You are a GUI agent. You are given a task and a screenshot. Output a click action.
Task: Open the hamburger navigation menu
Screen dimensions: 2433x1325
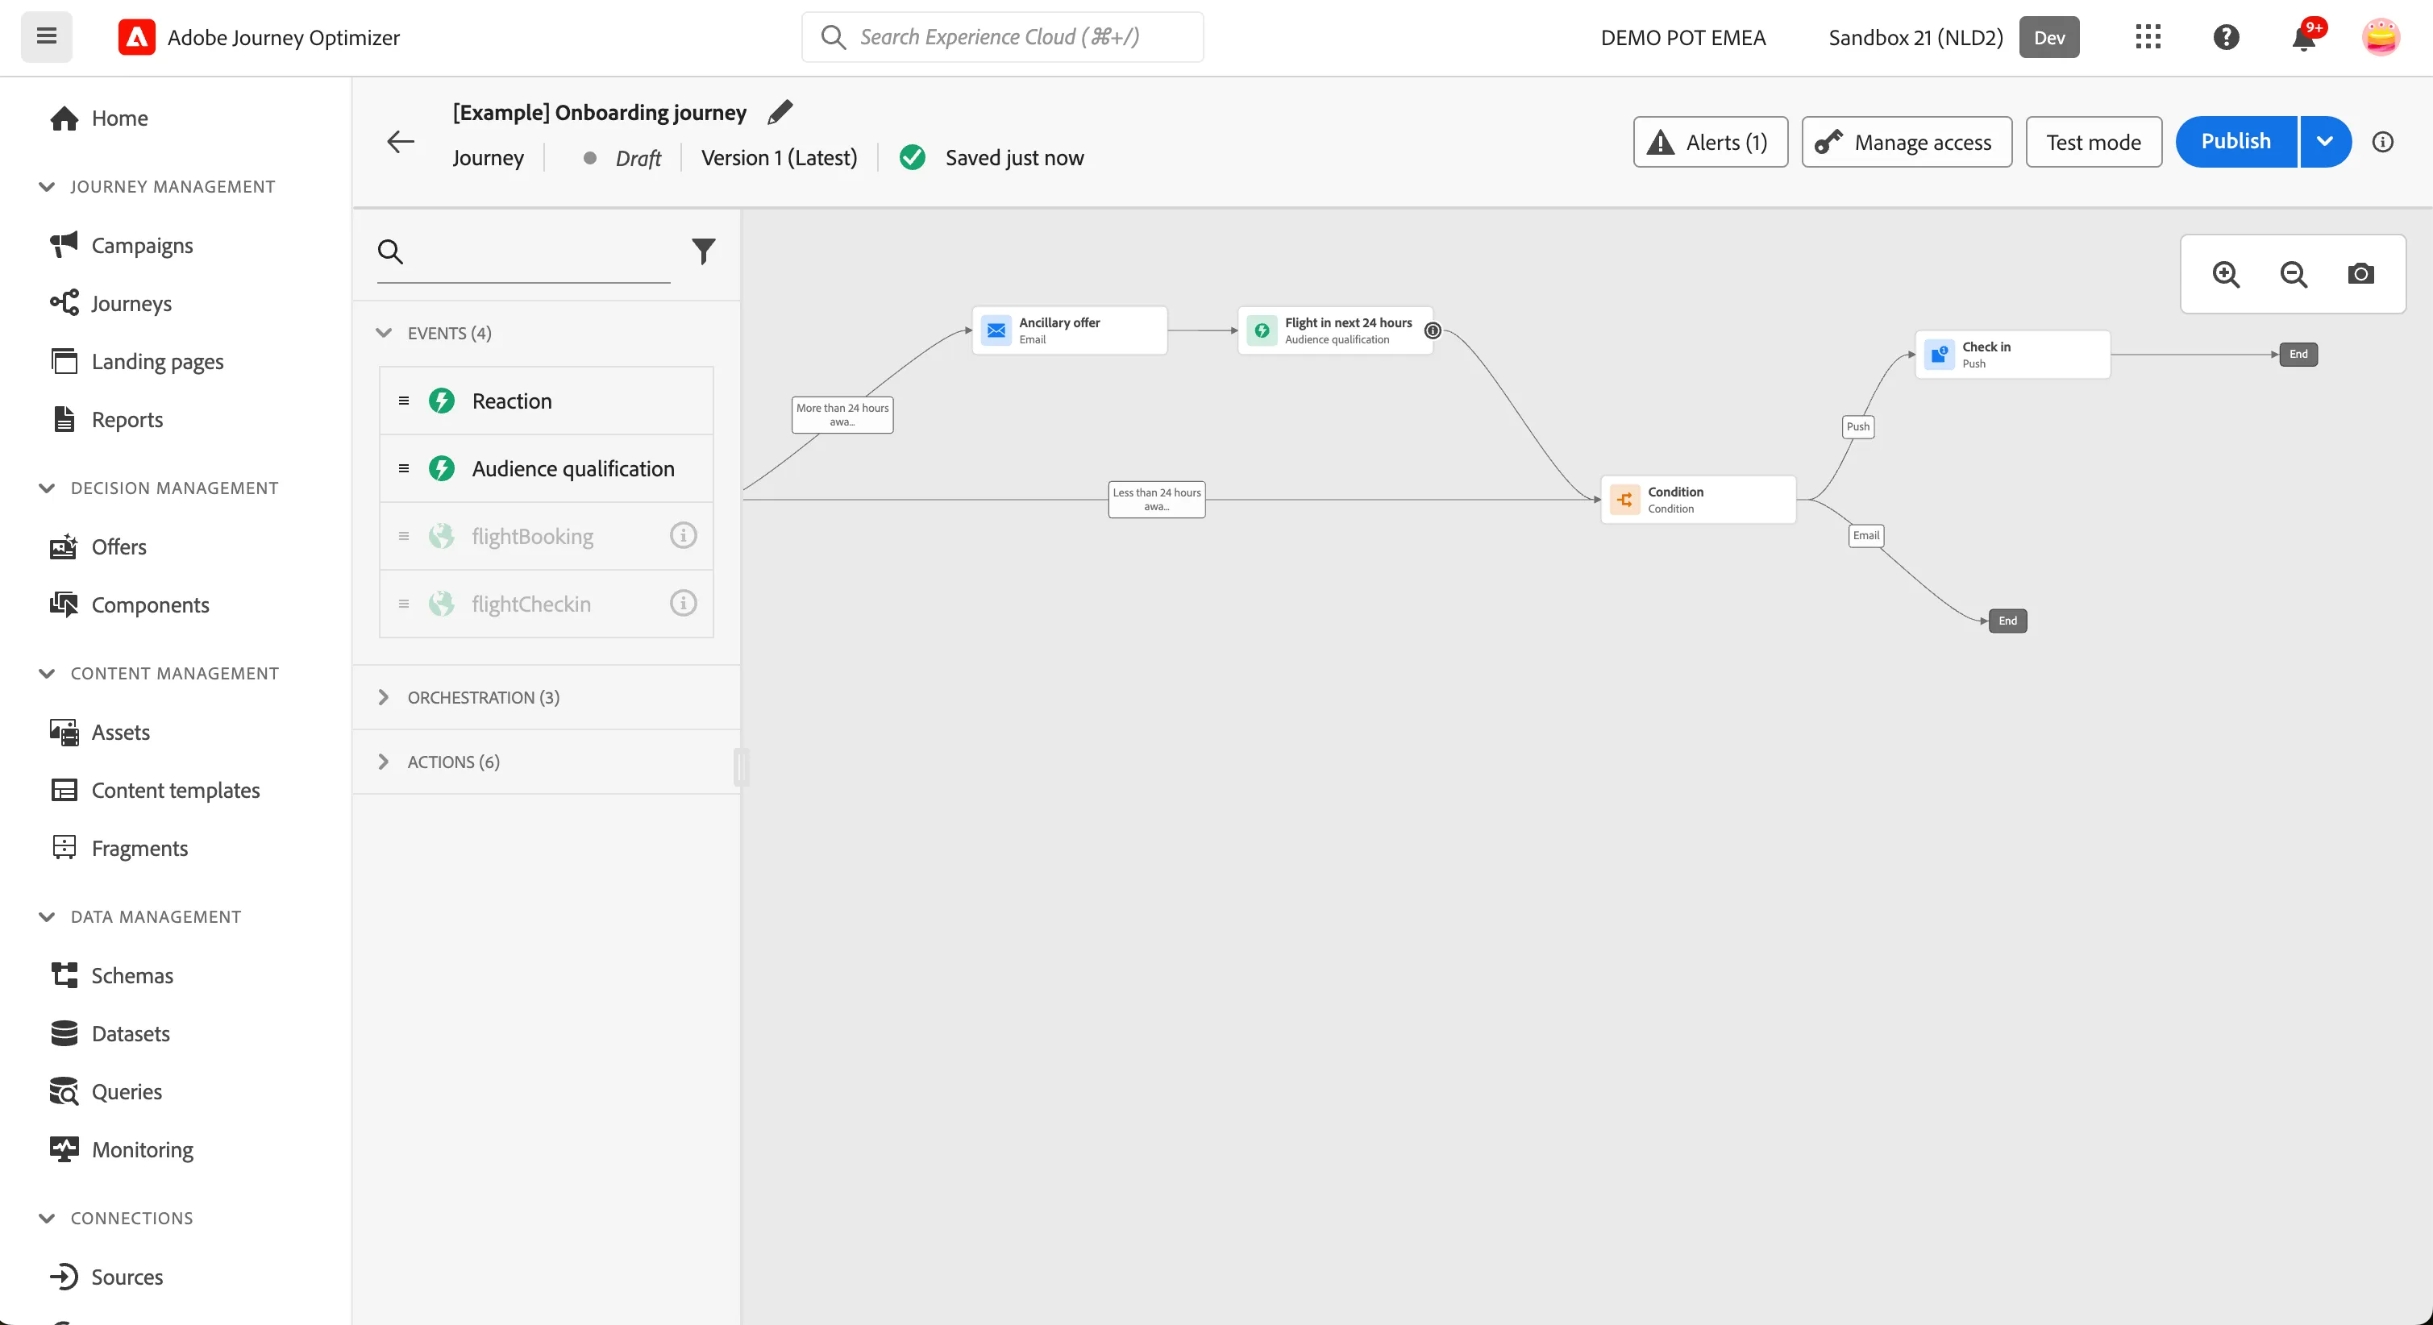(46, 37)
